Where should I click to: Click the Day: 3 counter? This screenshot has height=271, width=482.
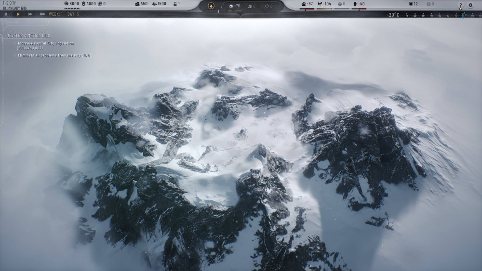(x=73, y=14)
